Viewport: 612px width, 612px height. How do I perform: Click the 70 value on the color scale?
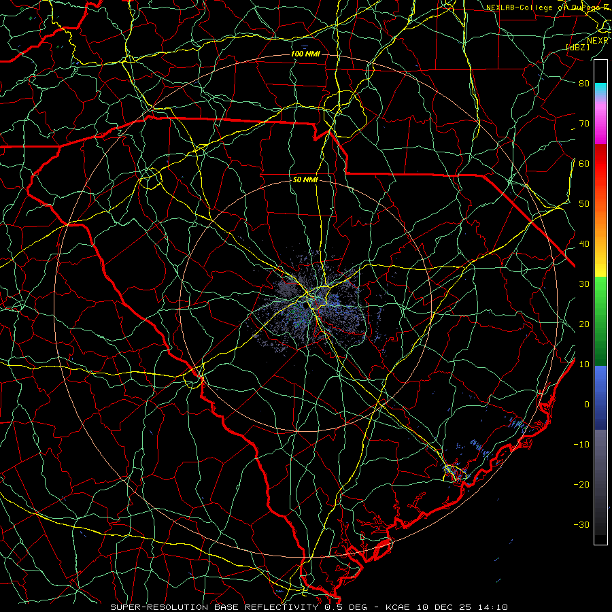pos(584,123)
